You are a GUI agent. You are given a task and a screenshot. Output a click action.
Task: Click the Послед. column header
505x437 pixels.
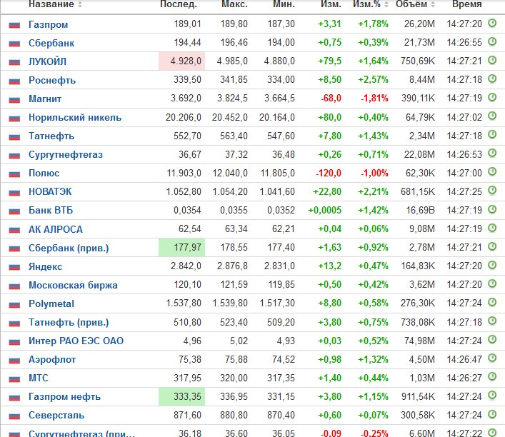click(179, 4)
